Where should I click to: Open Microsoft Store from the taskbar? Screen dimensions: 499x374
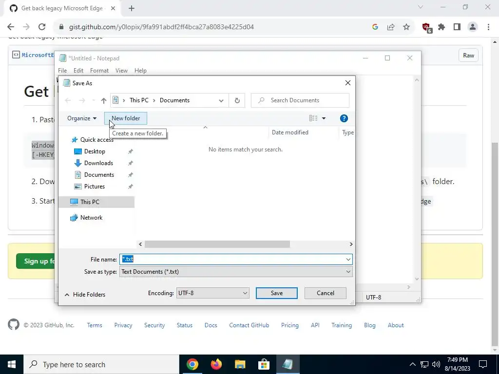coord(264,364)
